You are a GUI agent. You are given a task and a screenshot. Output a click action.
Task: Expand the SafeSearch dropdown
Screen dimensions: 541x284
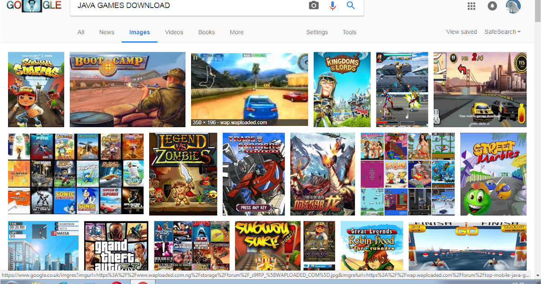[502, 32]
